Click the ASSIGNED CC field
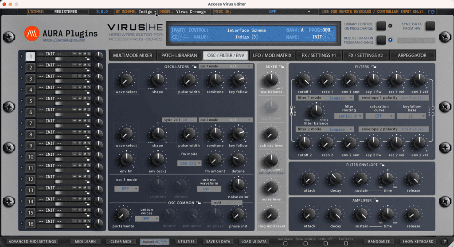Screen dimensions: 454x247 154,242
